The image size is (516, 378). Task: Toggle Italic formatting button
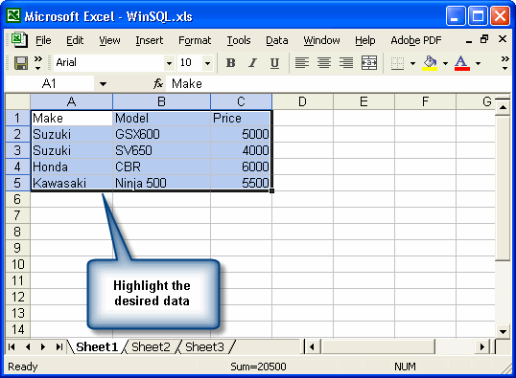[253, 62]
